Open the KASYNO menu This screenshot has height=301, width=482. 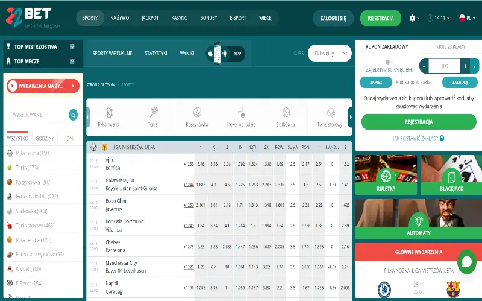pos(179,18)
